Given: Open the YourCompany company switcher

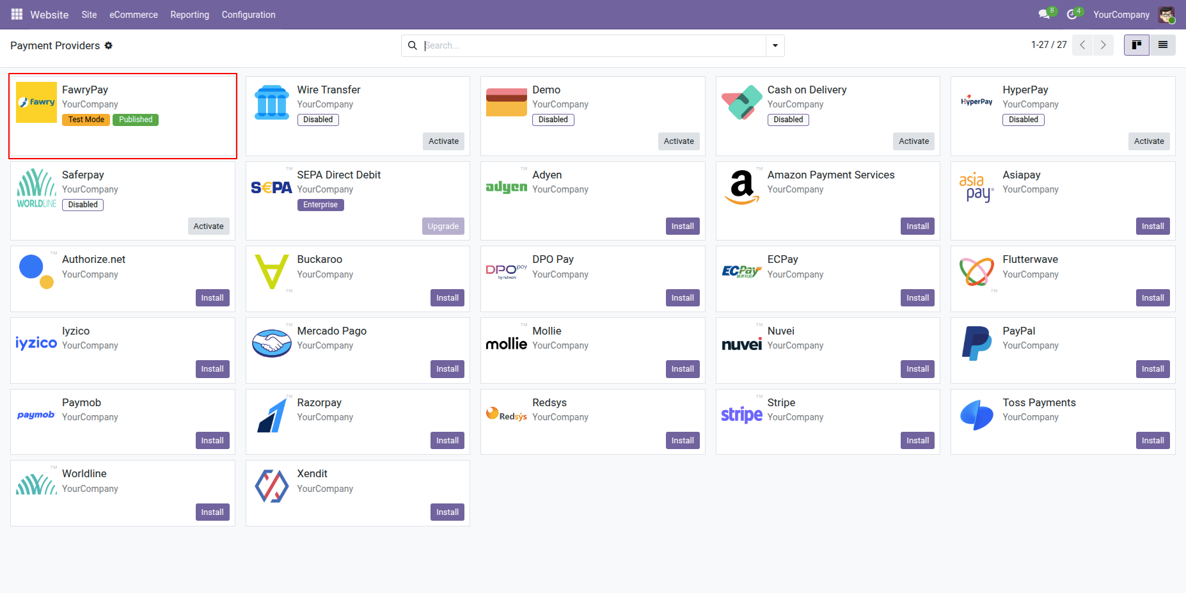Looking at the screenshot, I should pyautogui.click(x=1121, y=15).
